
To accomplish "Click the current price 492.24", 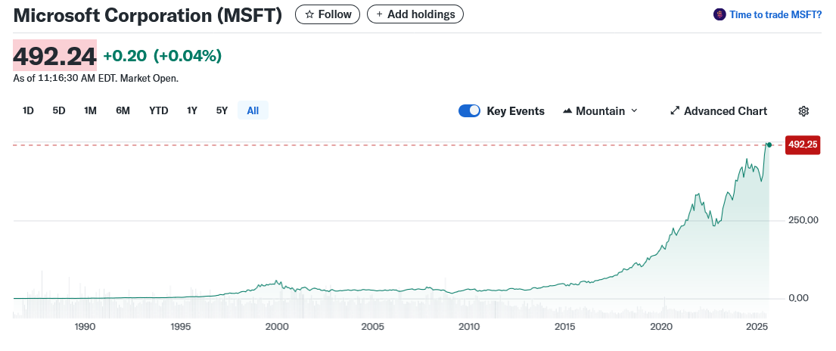I will (55, 55).
